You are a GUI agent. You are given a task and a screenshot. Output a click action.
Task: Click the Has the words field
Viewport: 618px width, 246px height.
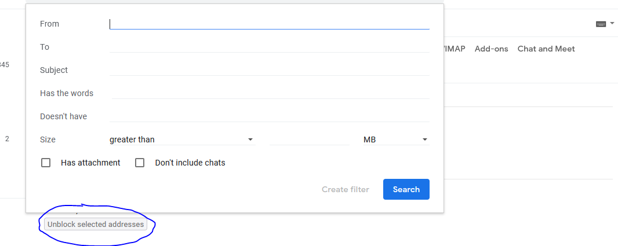click(x=269, y=93)
